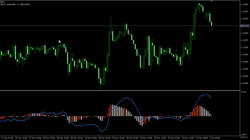
Task: Click the 27 Dec 10:00 time label
Action: 21,138
